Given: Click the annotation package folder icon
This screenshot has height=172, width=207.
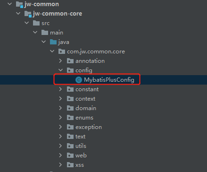Looking at the screenshot, I should pyautogui.click(x=70, y=61).
